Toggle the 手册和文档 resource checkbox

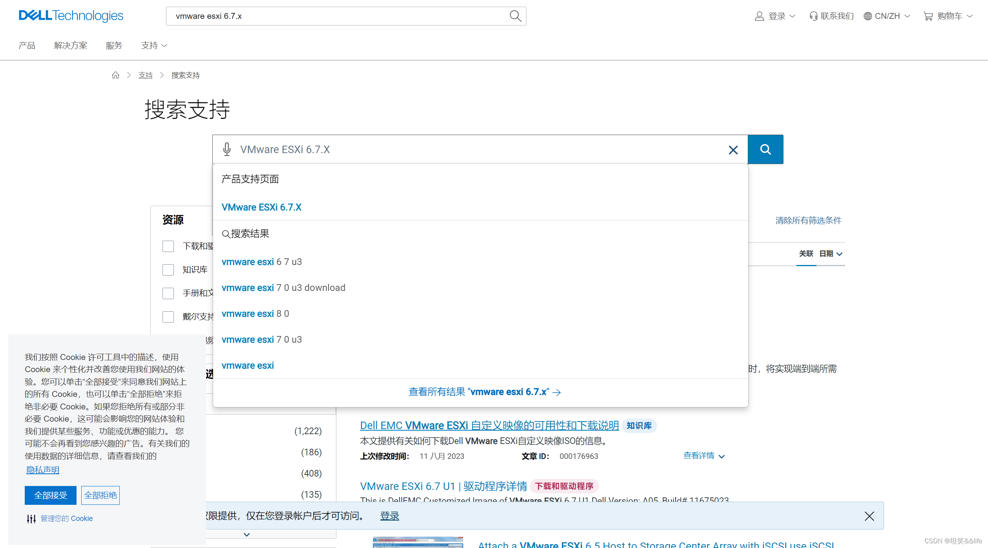[168, 293]
